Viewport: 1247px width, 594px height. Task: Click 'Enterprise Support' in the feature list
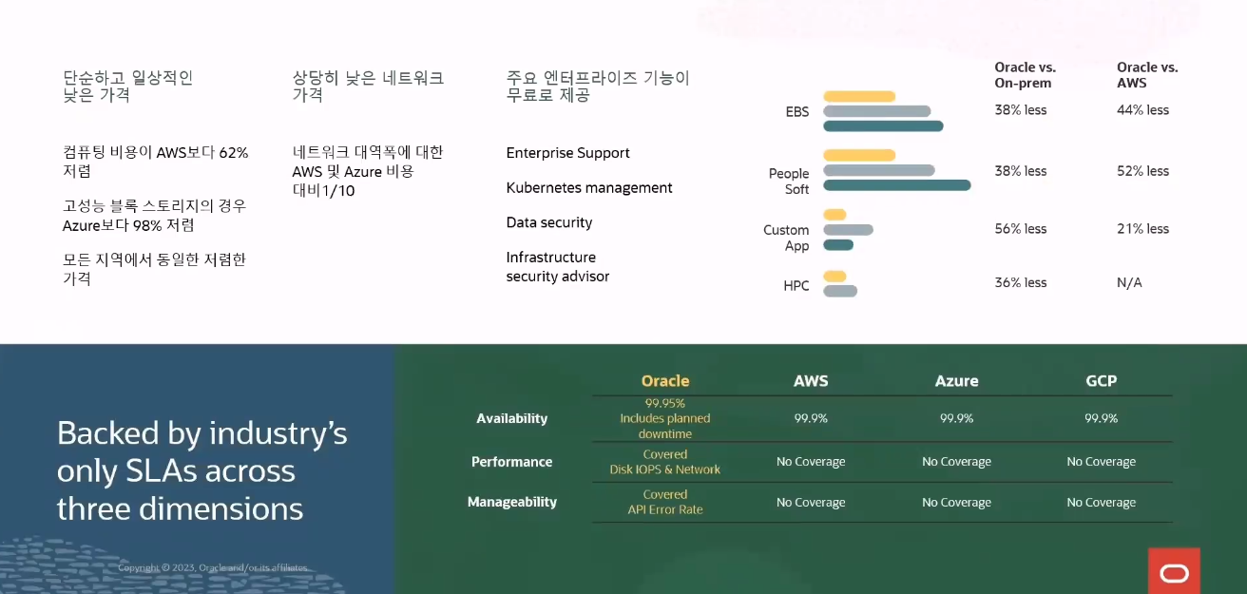[x=567, y=153]
